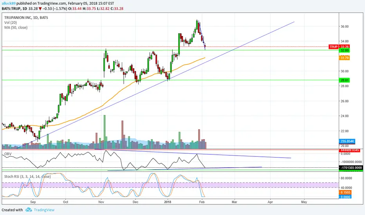Click the blue 235.854K volume label
The width and height of the screenshot is (365, 215).
click(347, 141)
